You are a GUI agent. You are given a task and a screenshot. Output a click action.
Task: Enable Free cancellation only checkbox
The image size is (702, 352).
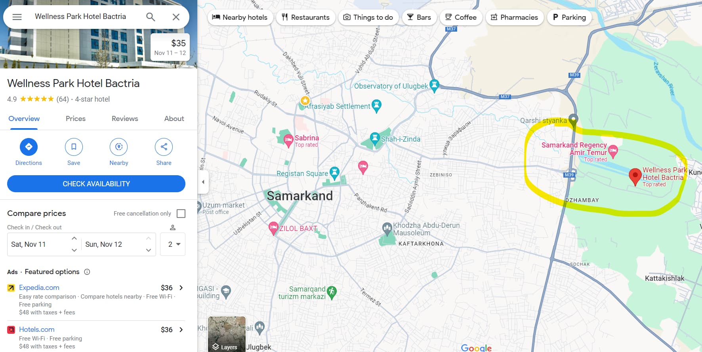tap(181, 214)
